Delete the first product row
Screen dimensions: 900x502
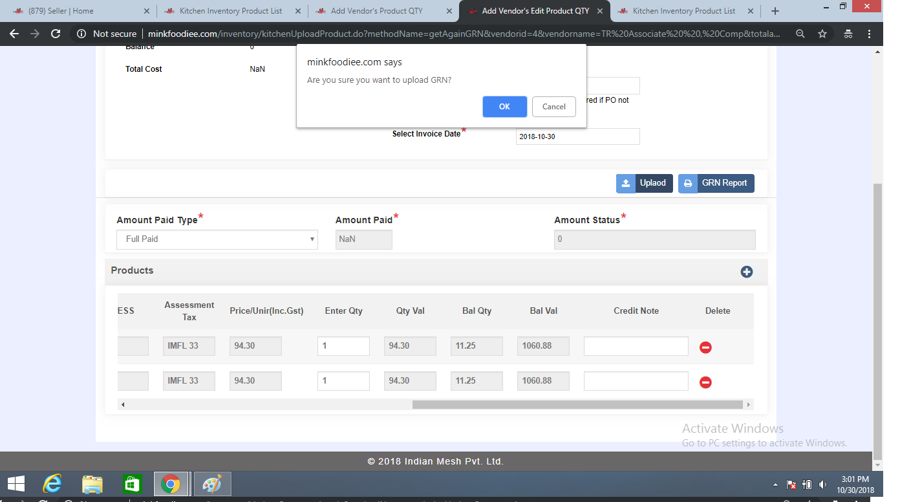(705, 347)
